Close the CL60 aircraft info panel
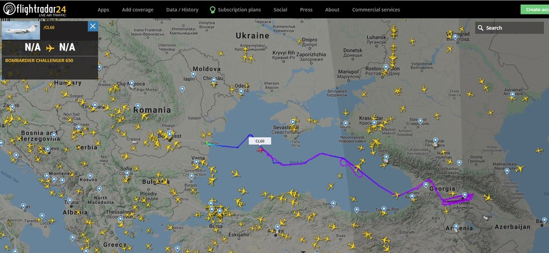 [x=93, y=26]
